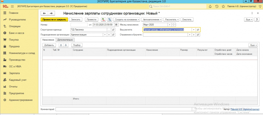
Task: Choose Структурная единица via ellipsis button
Action: 109,30
